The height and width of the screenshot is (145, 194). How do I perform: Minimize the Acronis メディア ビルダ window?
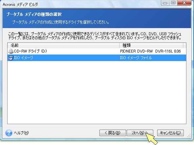tap(165, 3)
